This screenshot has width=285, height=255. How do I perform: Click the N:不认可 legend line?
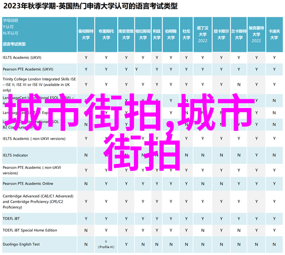pyautogui.click(x=10, y=33)
